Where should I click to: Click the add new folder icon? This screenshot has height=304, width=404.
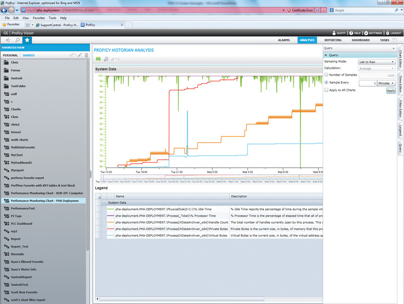tap(73, 55)
